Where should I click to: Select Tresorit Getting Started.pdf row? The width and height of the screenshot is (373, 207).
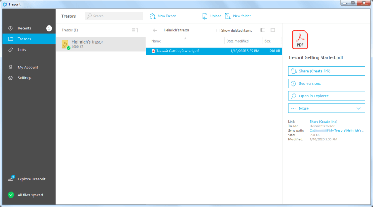(x=214, y=51)
